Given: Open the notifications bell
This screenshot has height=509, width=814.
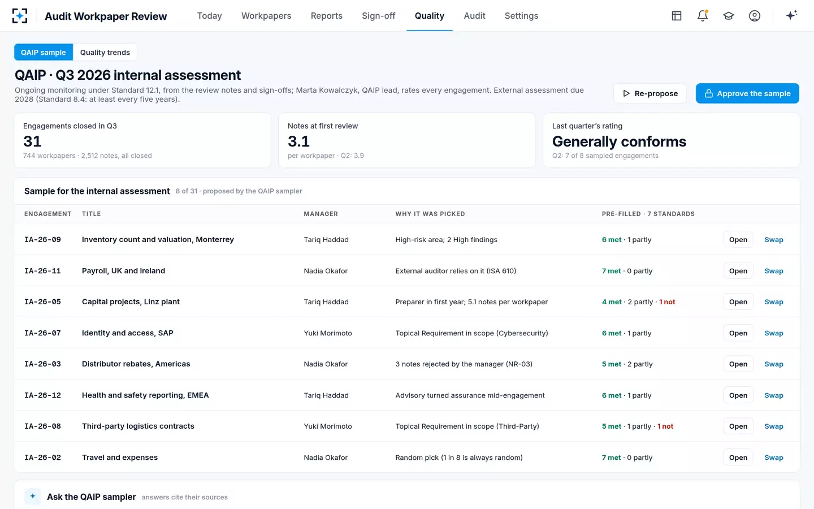Looking at the screenshot, I should (x=703, y=16).
